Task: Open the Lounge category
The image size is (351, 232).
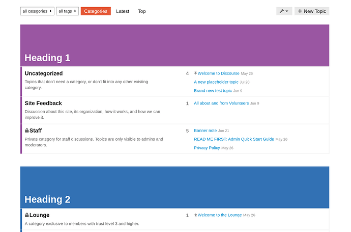Action: point(39,215)
